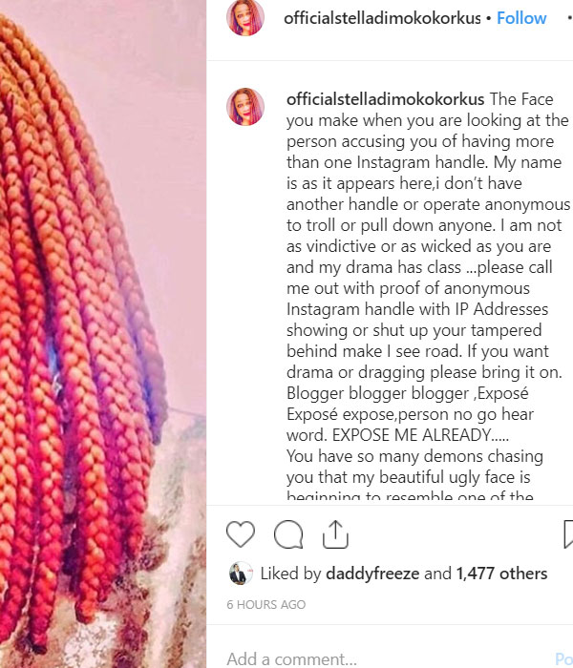The height and width of the screenshot is (668, 573).
Task: Click the 'Liked by' label text
Action: [290, 574]
